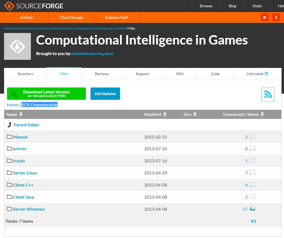Sort the file list by Modified date
This screenshot has width=284, height=238.
click(155, 114)
